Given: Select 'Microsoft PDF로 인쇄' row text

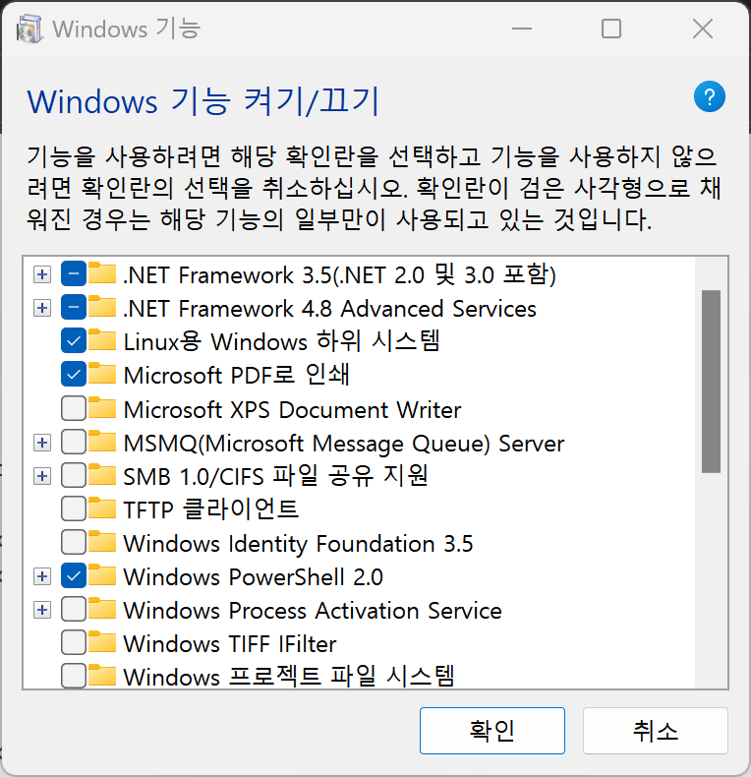Looking at the screenshot, I should tap(236, 375).
